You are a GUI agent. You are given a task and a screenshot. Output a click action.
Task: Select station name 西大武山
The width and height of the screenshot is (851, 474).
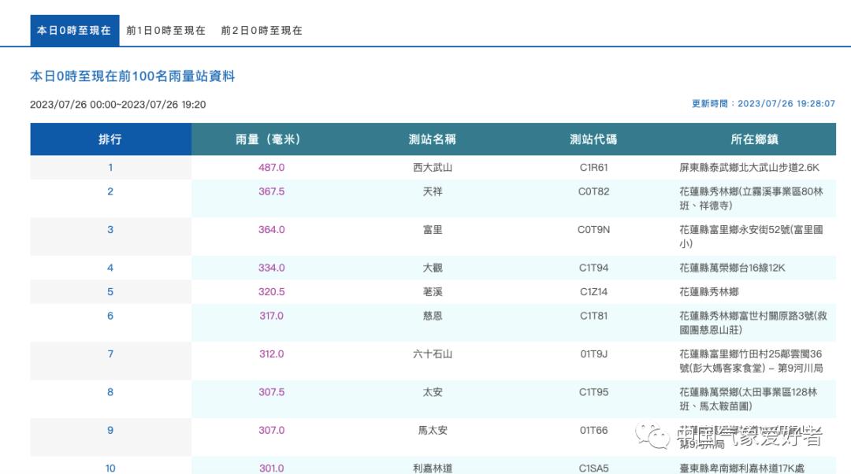click(432, 168)
